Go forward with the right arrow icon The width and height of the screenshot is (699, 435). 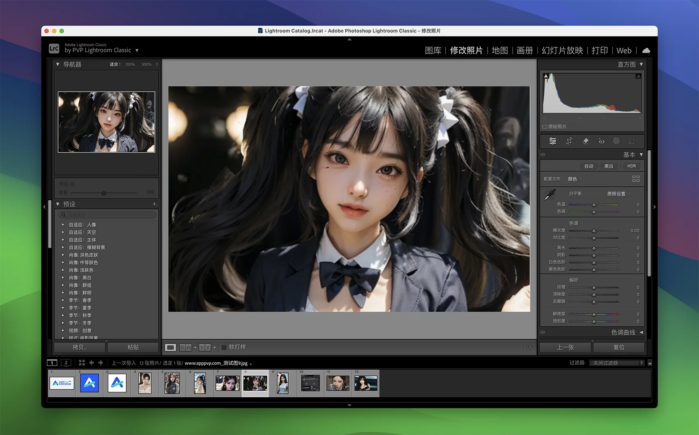click(100, 363)
